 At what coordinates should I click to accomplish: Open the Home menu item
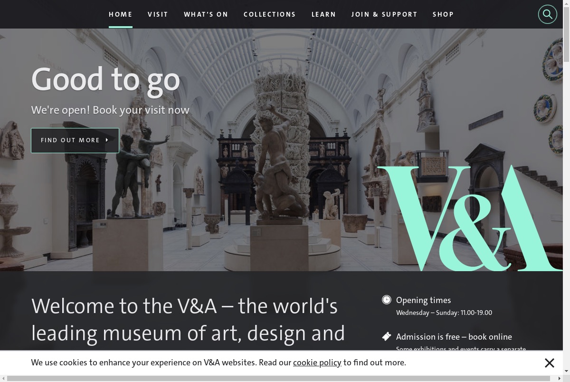tap(121, 14)
